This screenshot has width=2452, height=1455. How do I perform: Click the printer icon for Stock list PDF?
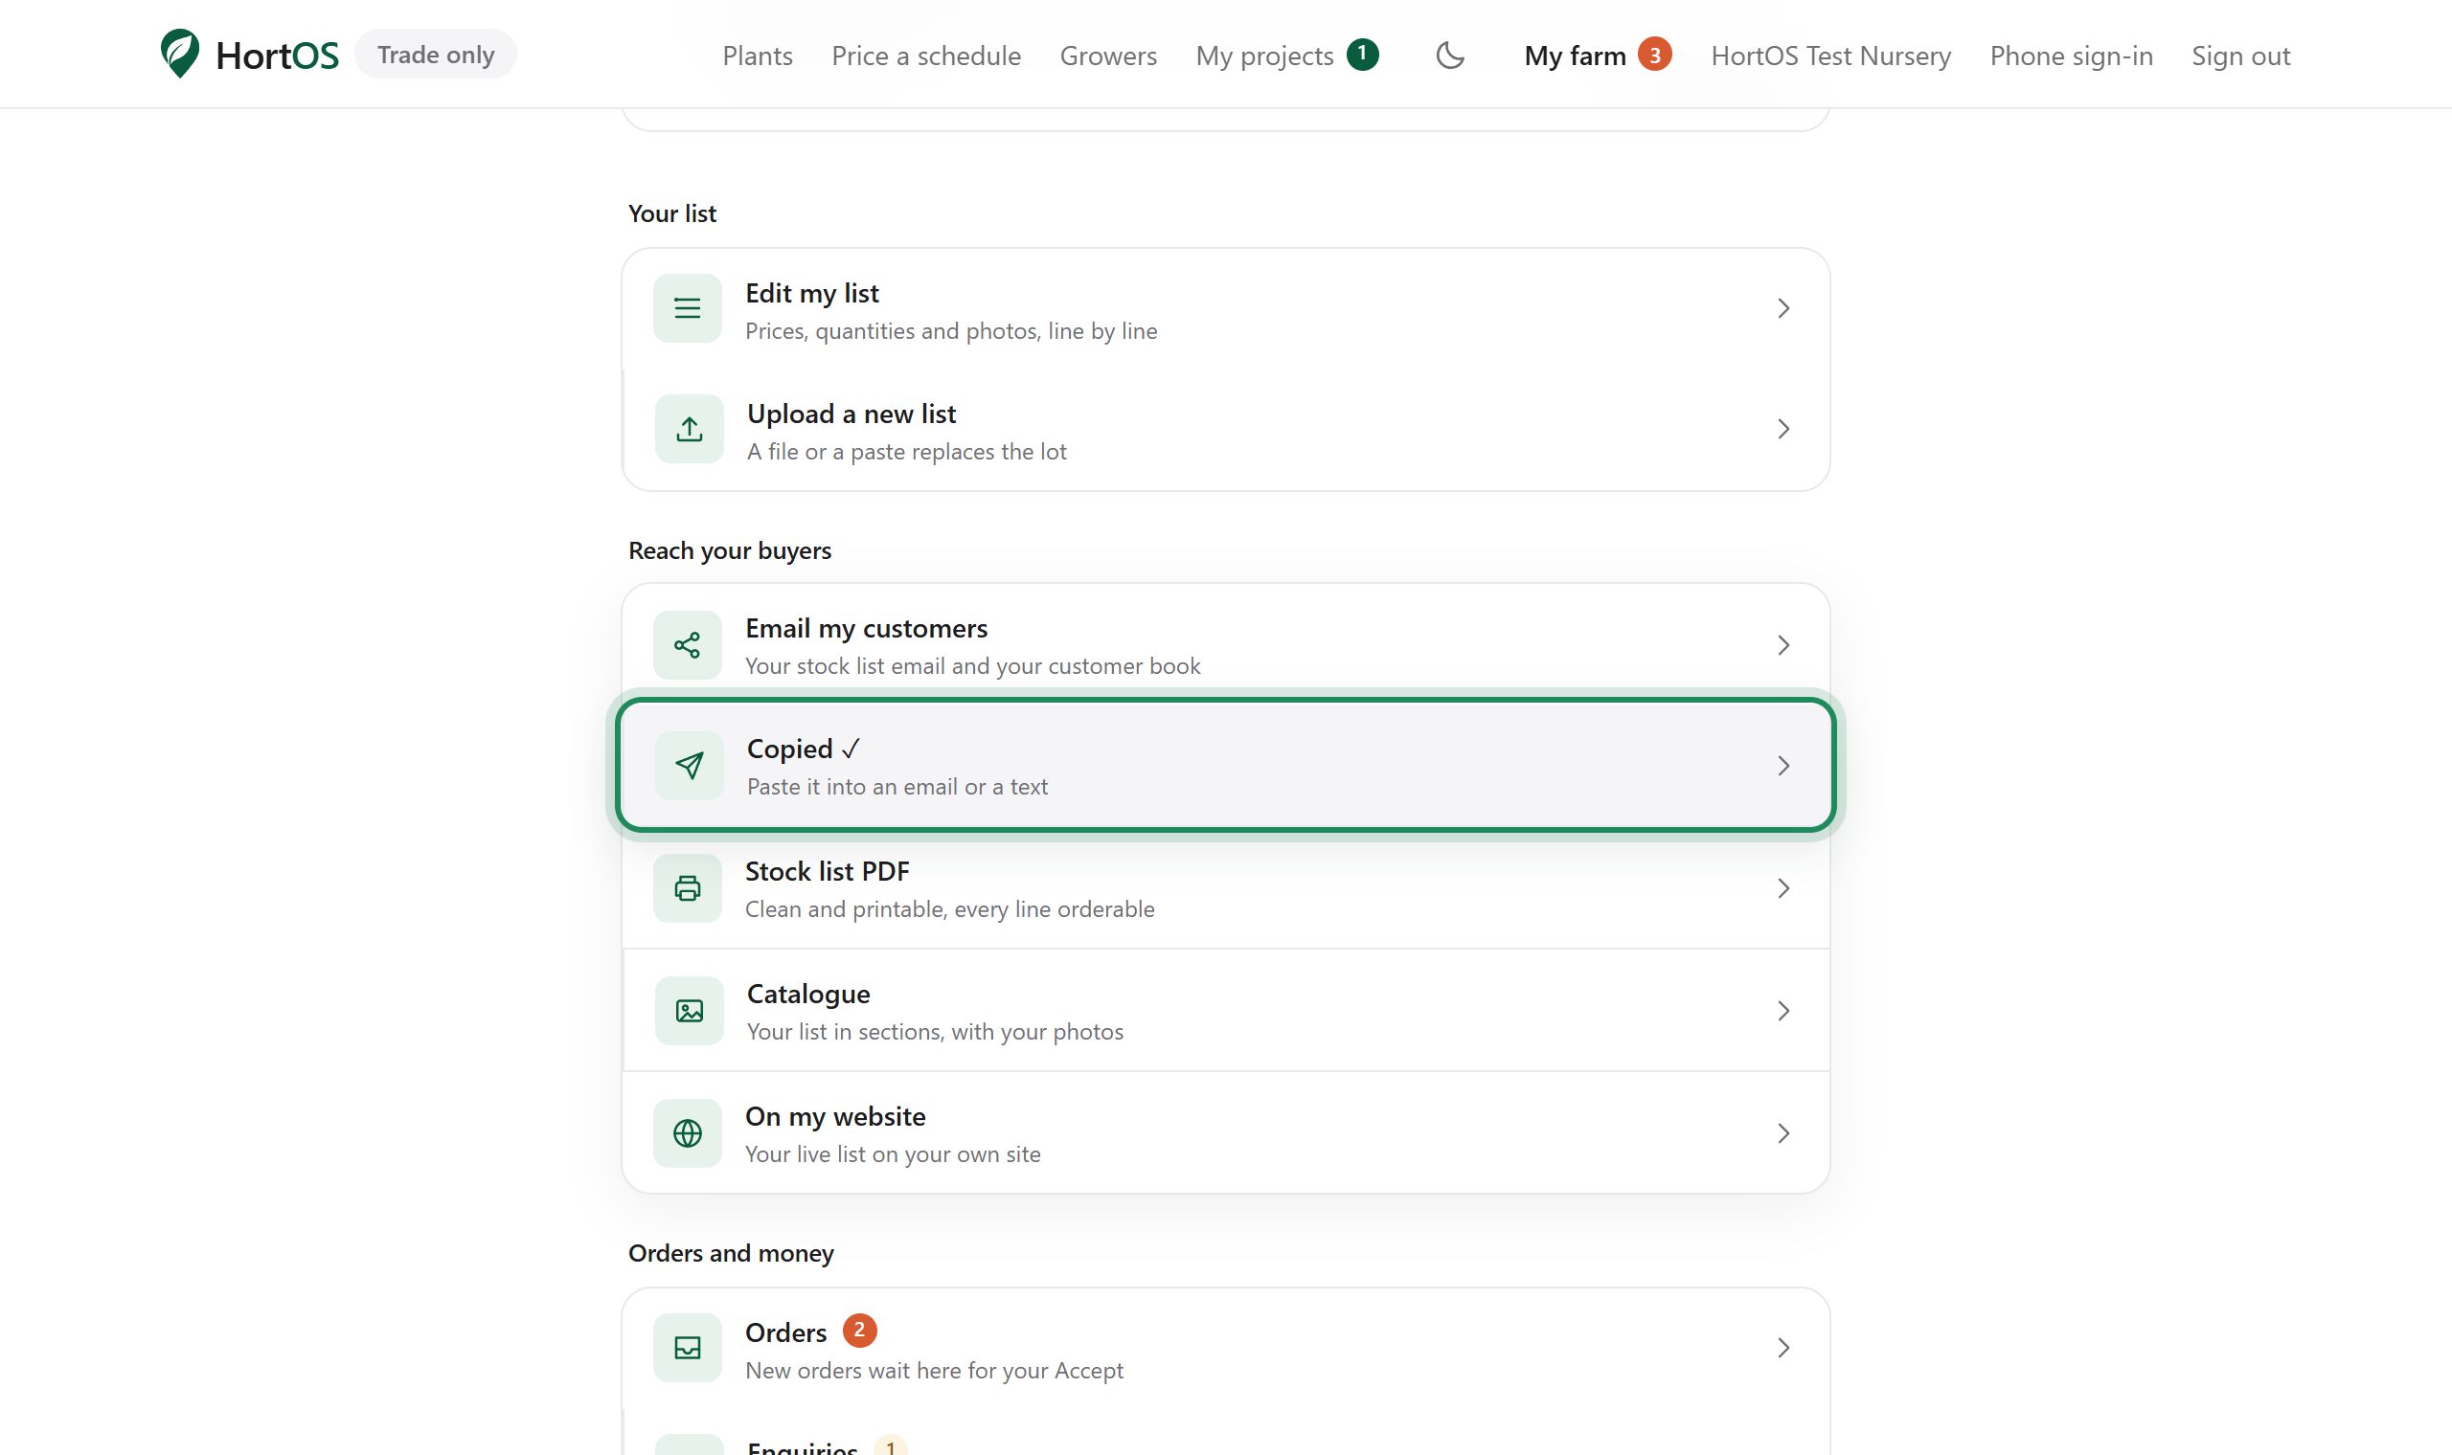(x=688, y=888)
